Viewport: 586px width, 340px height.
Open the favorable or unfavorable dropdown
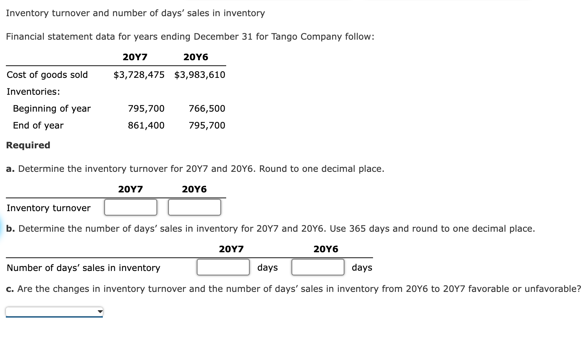[x=54, y=312]
